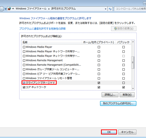Click the refresh button beside address bar
Image resolution: width=146 pixels, height=138 pixels.
tap(110, 9)
